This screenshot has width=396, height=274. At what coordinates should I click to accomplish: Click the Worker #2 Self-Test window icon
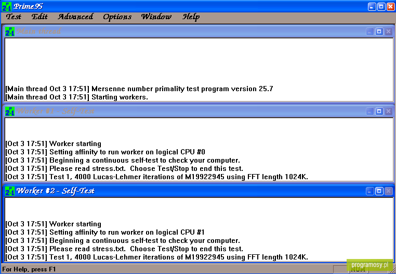point(10,191)
